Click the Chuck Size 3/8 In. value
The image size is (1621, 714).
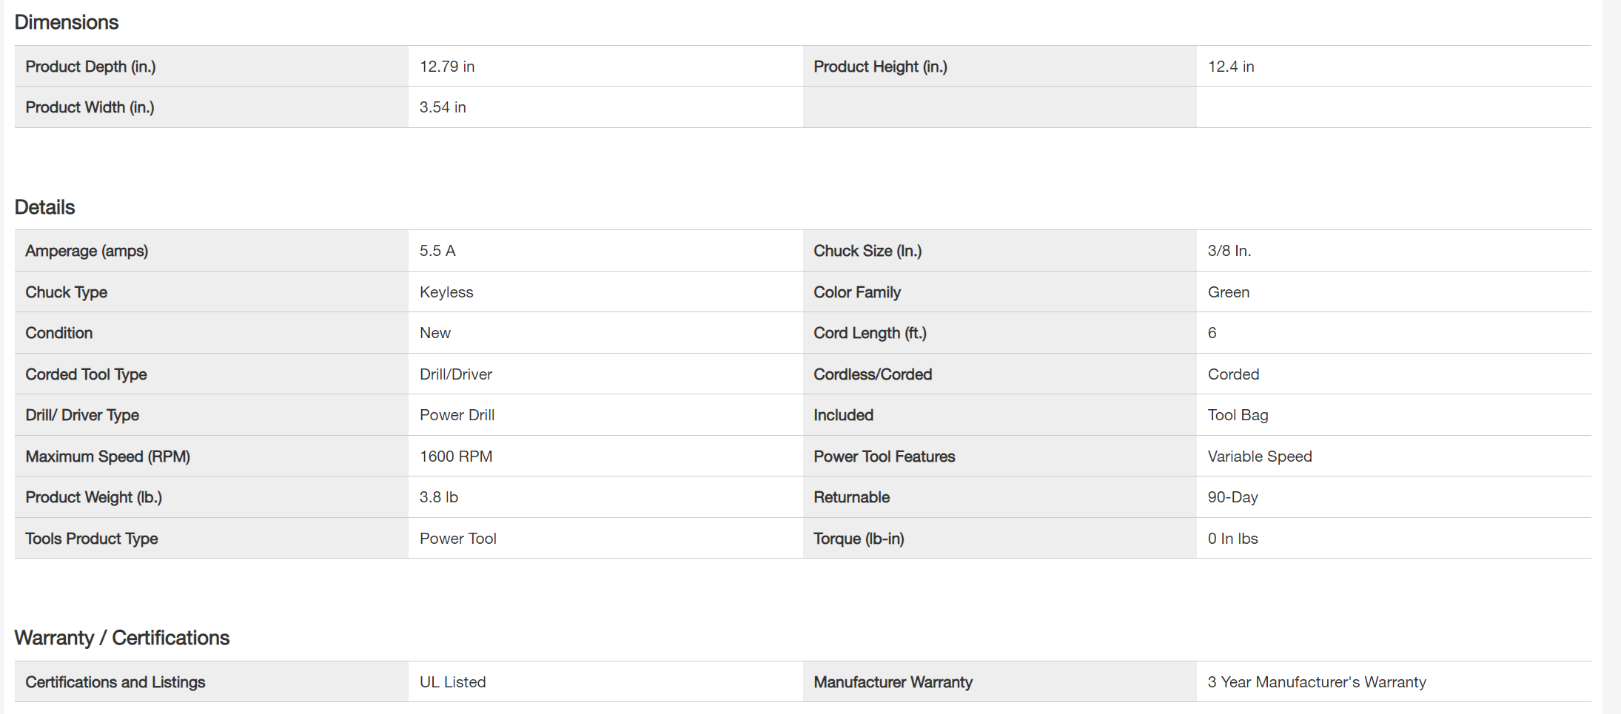pyautogui.click(x=1229, y=251)
